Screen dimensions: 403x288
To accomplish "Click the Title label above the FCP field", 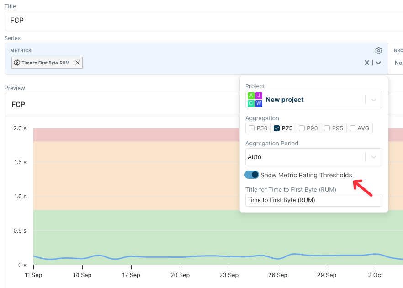I will pos(10,6).
